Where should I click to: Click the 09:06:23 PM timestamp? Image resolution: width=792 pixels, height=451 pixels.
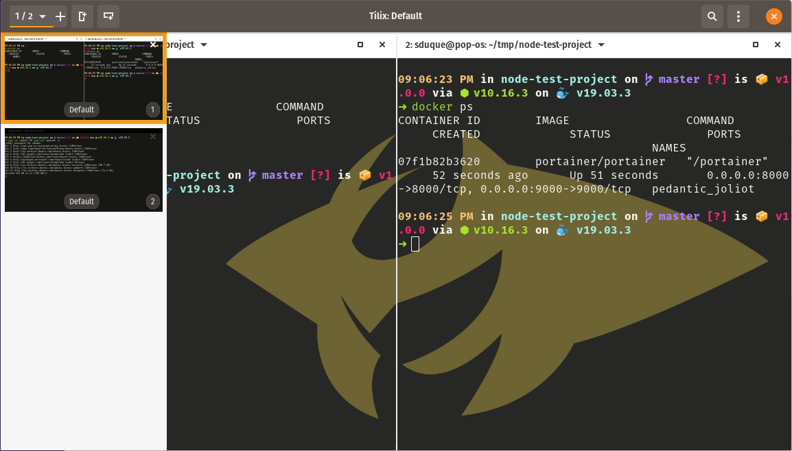(436, 80)
